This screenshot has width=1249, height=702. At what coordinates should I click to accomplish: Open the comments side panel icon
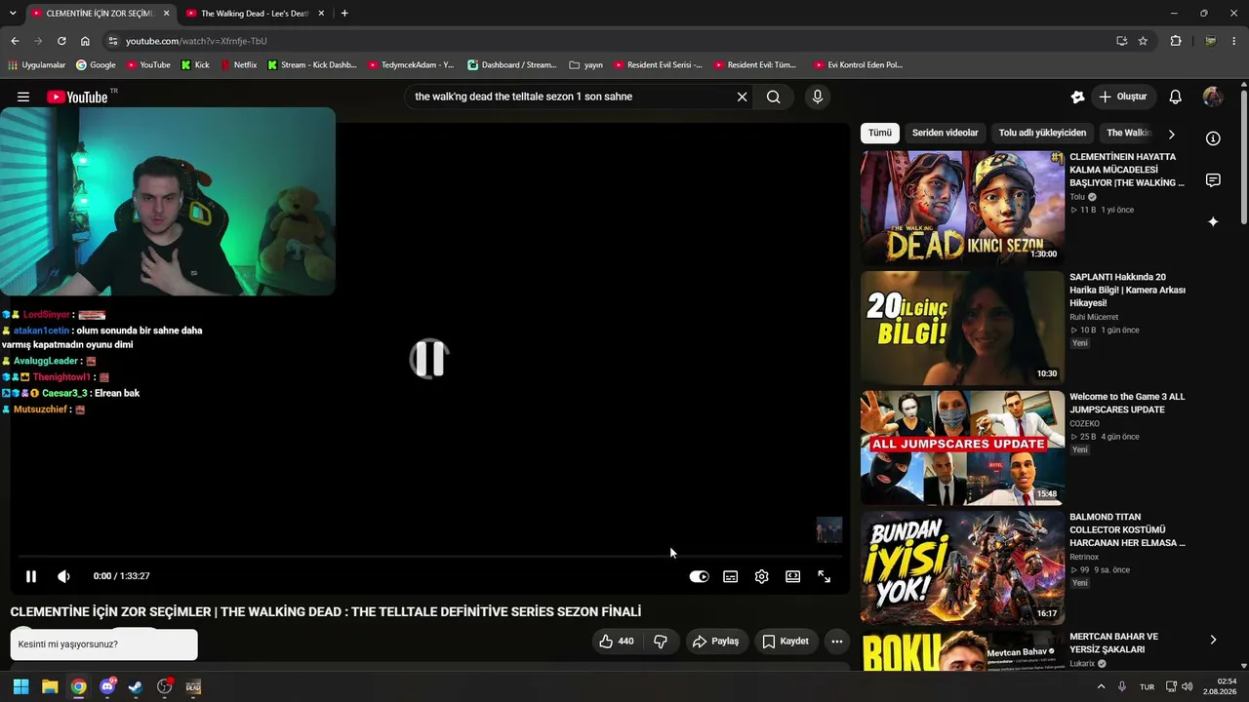click(x=1213, y=180)
